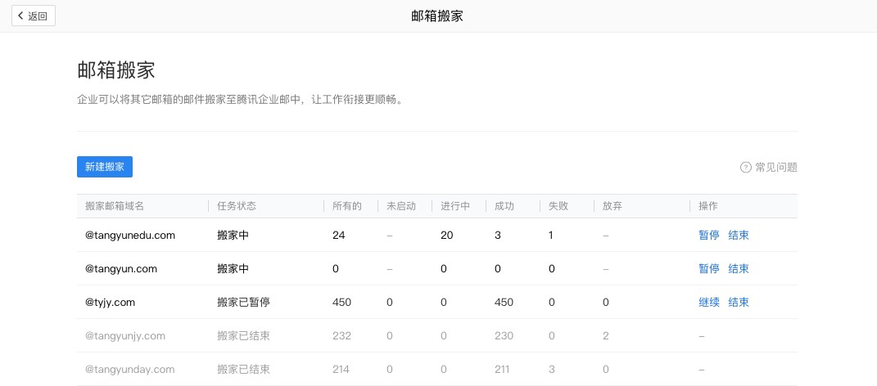
Task: Click the 搬家已暂停 status for @tyjy.com
Action: (243, 302)
